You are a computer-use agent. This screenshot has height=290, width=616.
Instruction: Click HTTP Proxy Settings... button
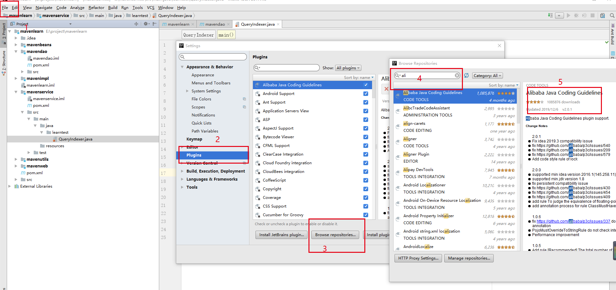[x=418, y=258]
